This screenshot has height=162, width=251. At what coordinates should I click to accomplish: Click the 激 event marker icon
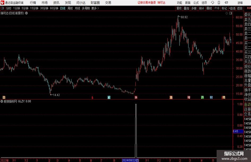point(171,97)
